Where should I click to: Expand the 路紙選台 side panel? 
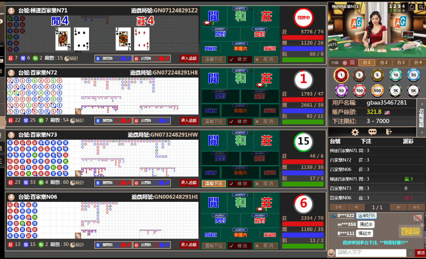pos(421,118)
